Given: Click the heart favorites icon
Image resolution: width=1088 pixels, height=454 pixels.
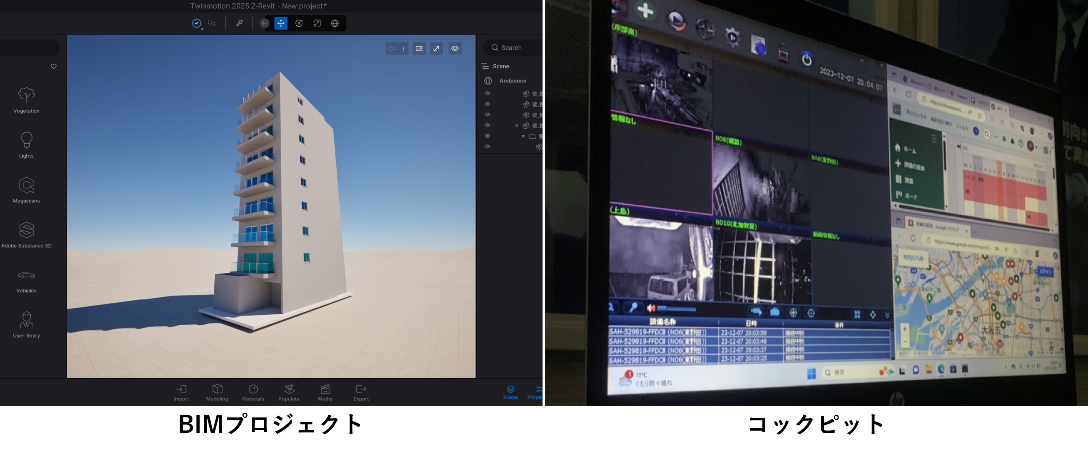Looking at the screenshot, I should (54, 66).
